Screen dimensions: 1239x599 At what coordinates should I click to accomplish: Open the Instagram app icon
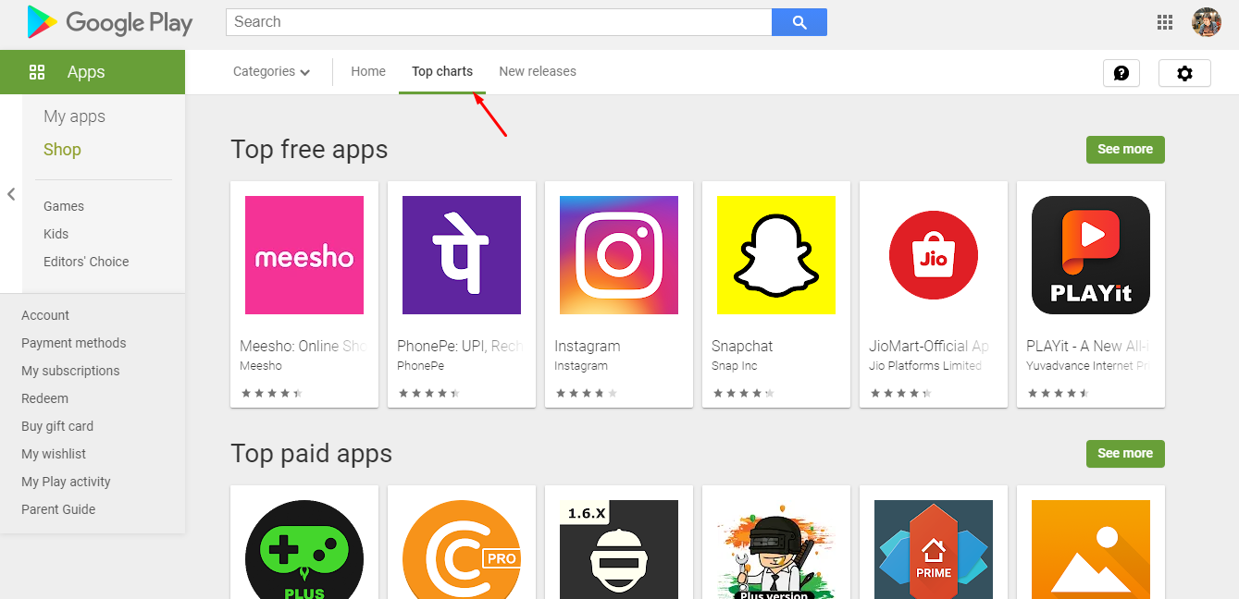619,255
